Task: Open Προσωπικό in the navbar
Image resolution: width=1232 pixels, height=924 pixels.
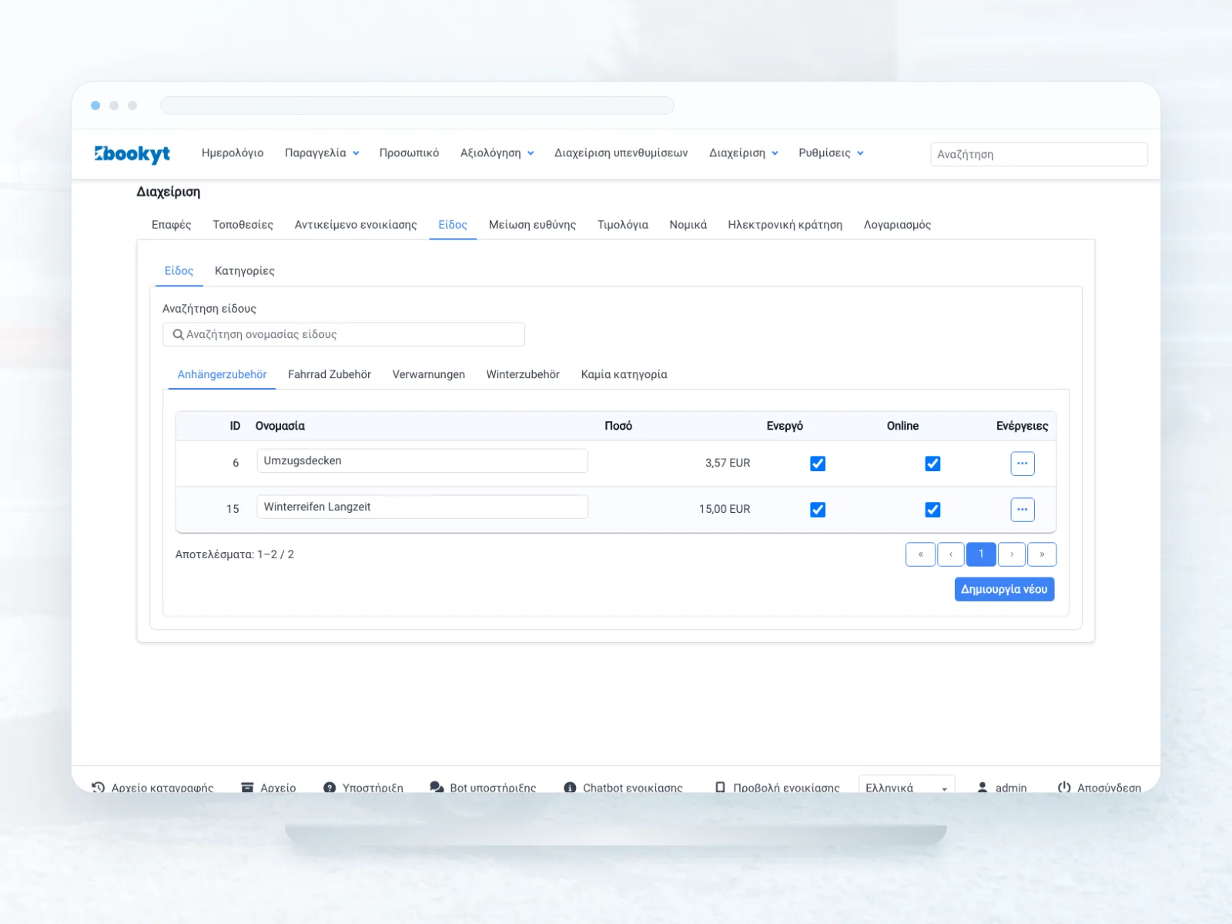Action: click(409, 153)
